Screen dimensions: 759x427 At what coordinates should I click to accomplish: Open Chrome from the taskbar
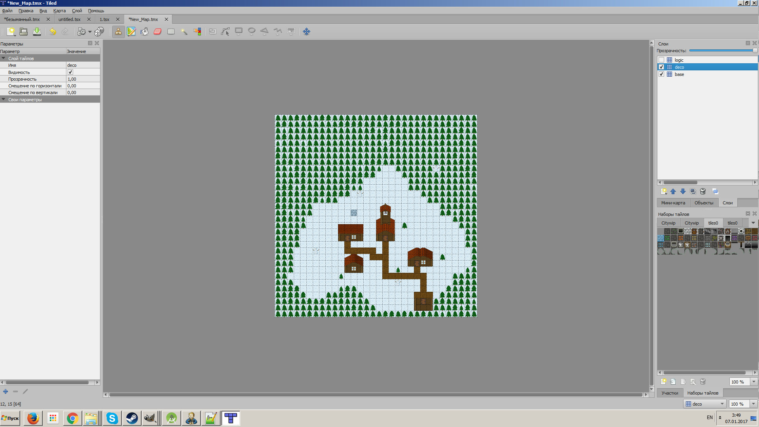click(x=72, y=418)
